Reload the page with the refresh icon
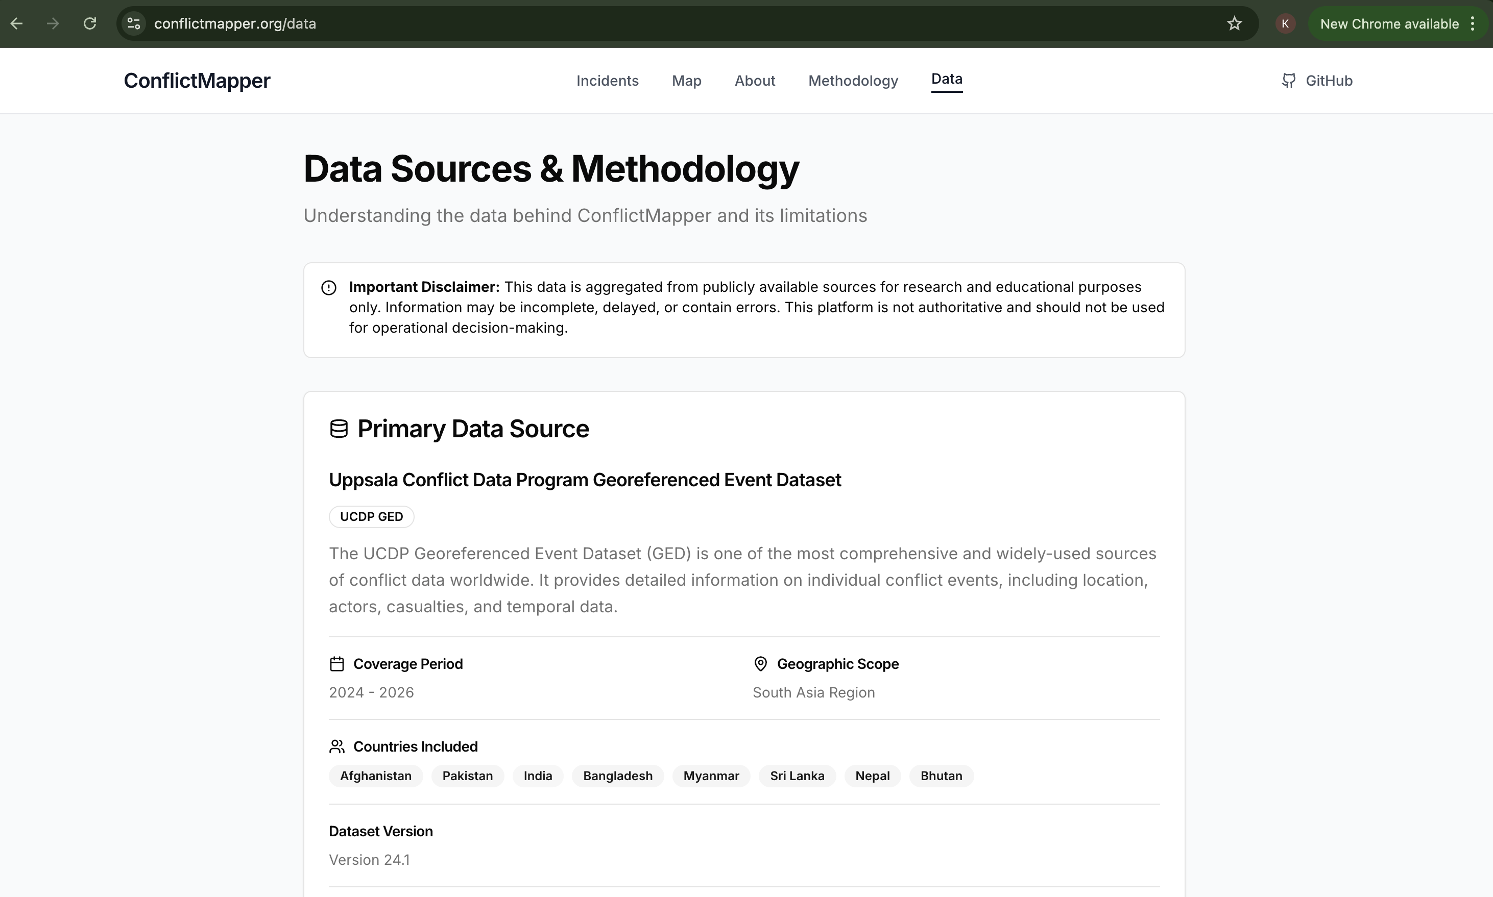1493x897 pixels. click(x=89, y=23)
